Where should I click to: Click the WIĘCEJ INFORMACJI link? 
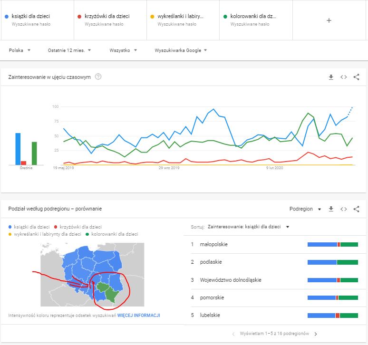(138, 315)
